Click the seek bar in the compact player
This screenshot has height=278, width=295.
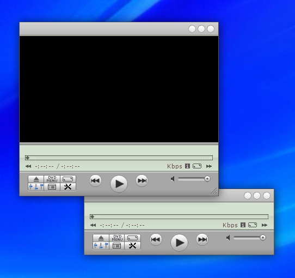click(179, 216)
